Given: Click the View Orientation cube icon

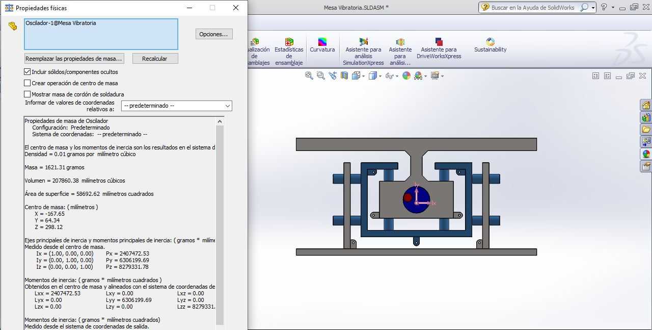Looking at the screenshot, I should coord(356,75).
